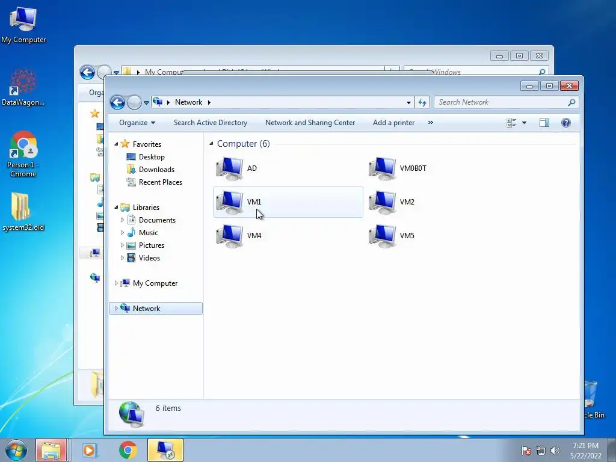
Task: Click the taskbar clock showing 7:21 PM
Action: coord(585,451)
